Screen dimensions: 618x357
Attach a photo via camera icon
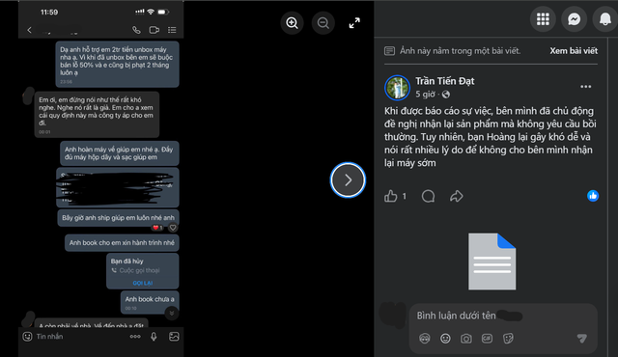click(466, 339)
